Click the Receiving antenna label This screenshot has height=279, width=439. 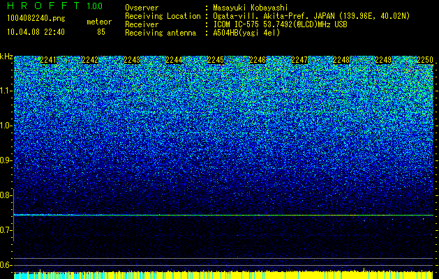(161, 33)
